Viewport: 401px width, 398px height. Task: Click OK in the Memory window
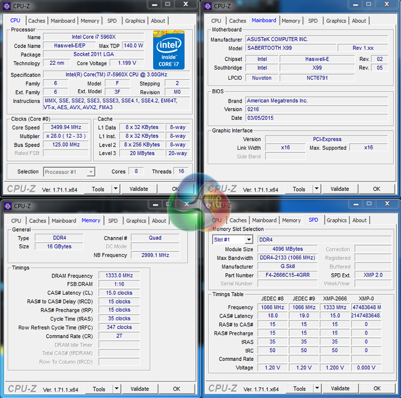coord(177,389)
